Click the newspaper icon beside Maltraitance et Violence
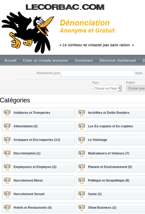The image size is (145, 214). click(x=82, y=153)
